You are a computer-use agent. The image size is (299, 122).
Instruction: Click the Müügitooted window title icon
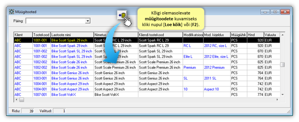[12, 12]
